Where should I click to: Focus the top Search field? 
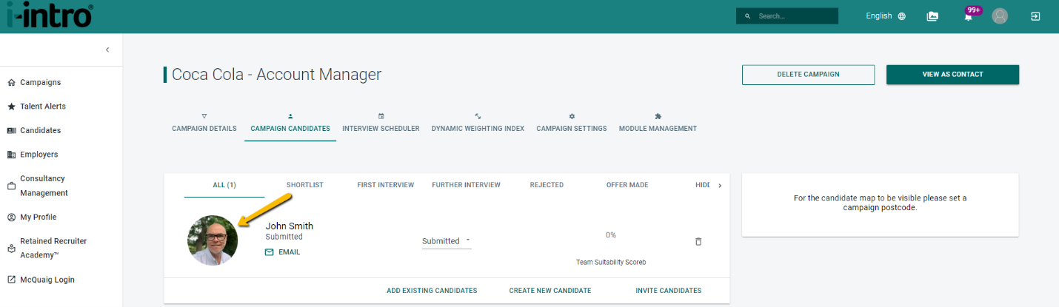(x=787, y=16)
